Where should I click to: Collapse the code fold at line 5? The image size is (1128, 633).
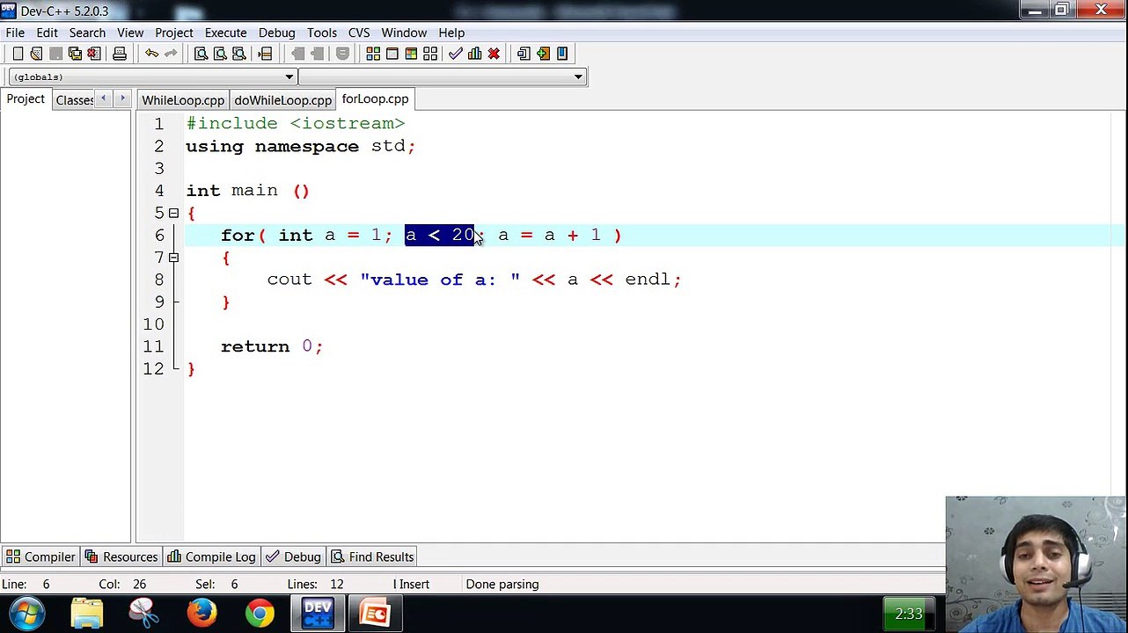coord(173,213)
